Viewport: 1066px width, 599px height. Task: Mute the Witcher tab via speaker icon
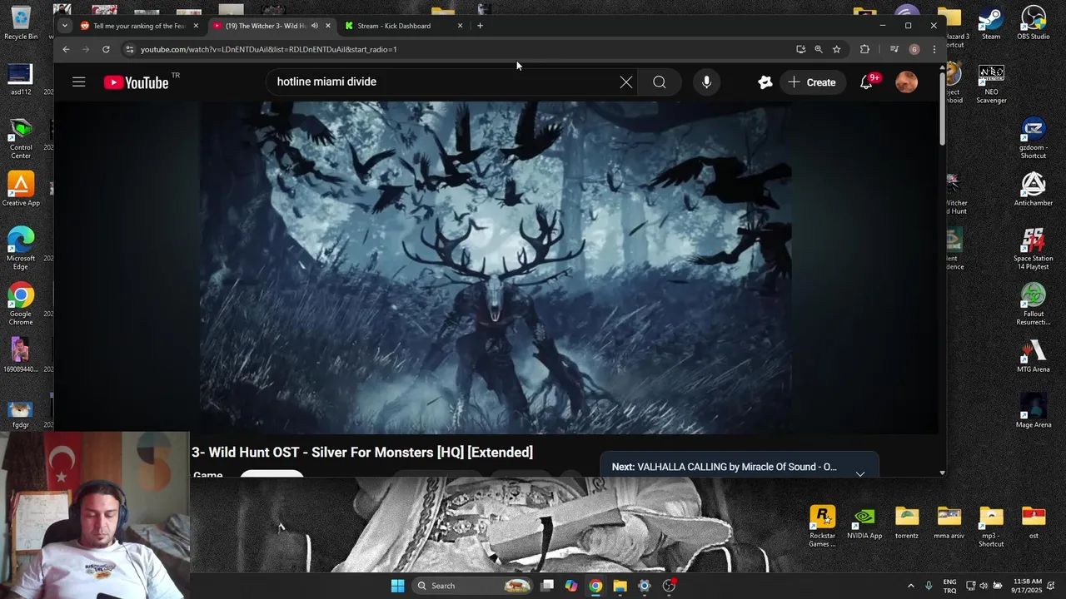[314, 26]
